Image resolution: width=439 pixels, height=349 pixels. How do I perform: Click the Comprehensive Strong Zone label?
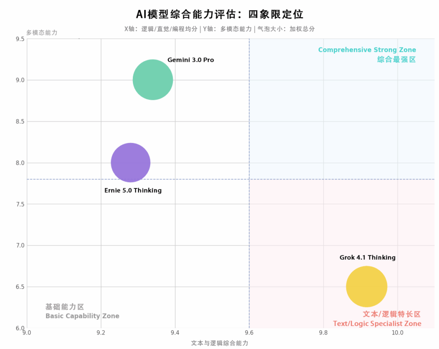[x=367, y=50]
